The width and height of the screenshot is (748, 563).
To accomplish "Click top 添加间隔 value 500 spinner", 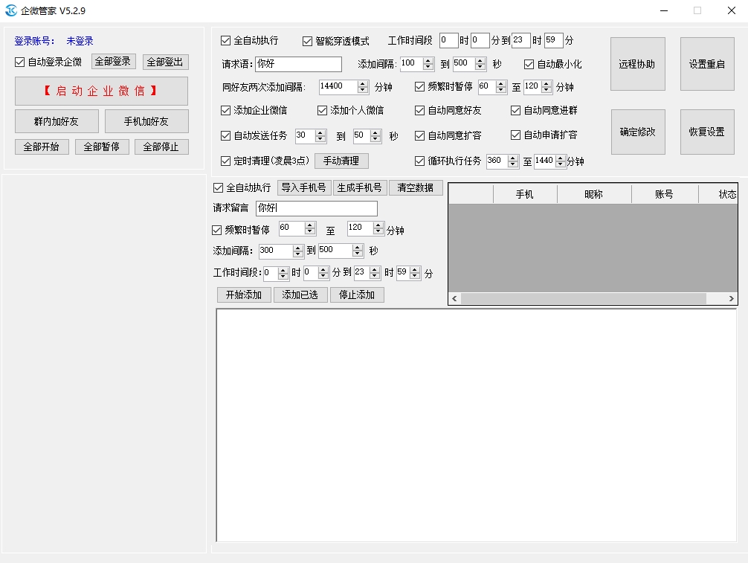I will coord(469,63).
